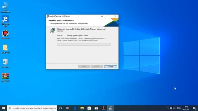
Task: Click the 'Installing ArcGIS Desktop 10.8' heading
Action: 61,20
